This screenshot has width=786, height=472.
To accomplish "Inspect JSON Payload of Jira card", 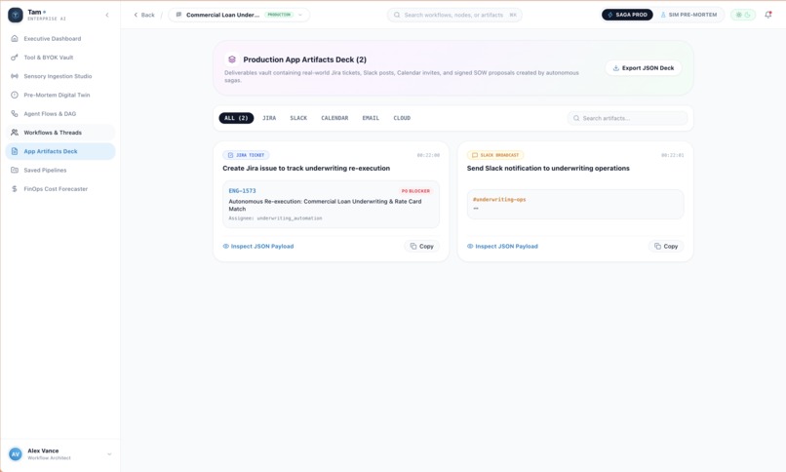I will [x=258, y=246].
